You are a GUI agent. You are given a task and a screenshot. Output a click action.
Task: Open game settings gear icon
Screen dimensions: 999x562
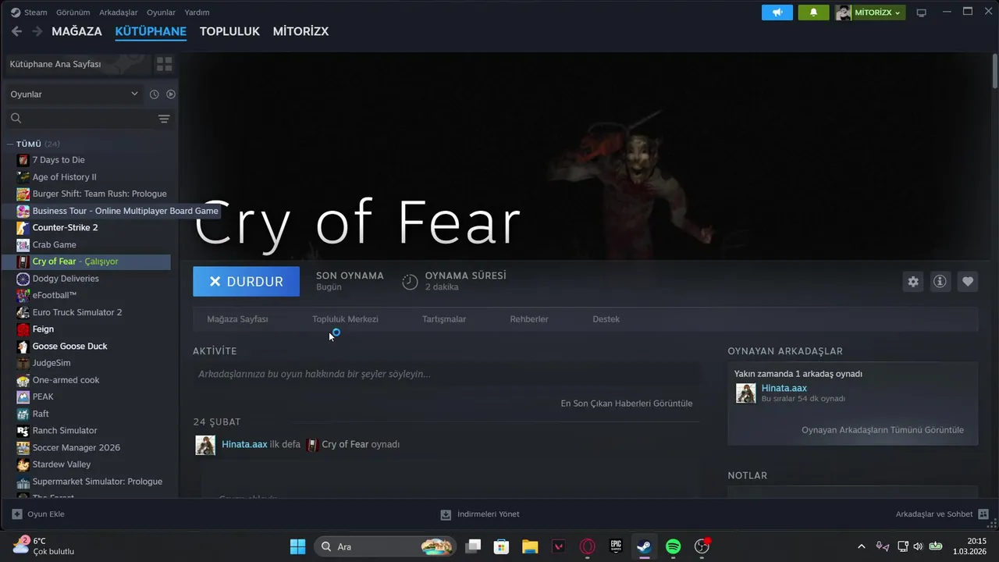point(913,282)
